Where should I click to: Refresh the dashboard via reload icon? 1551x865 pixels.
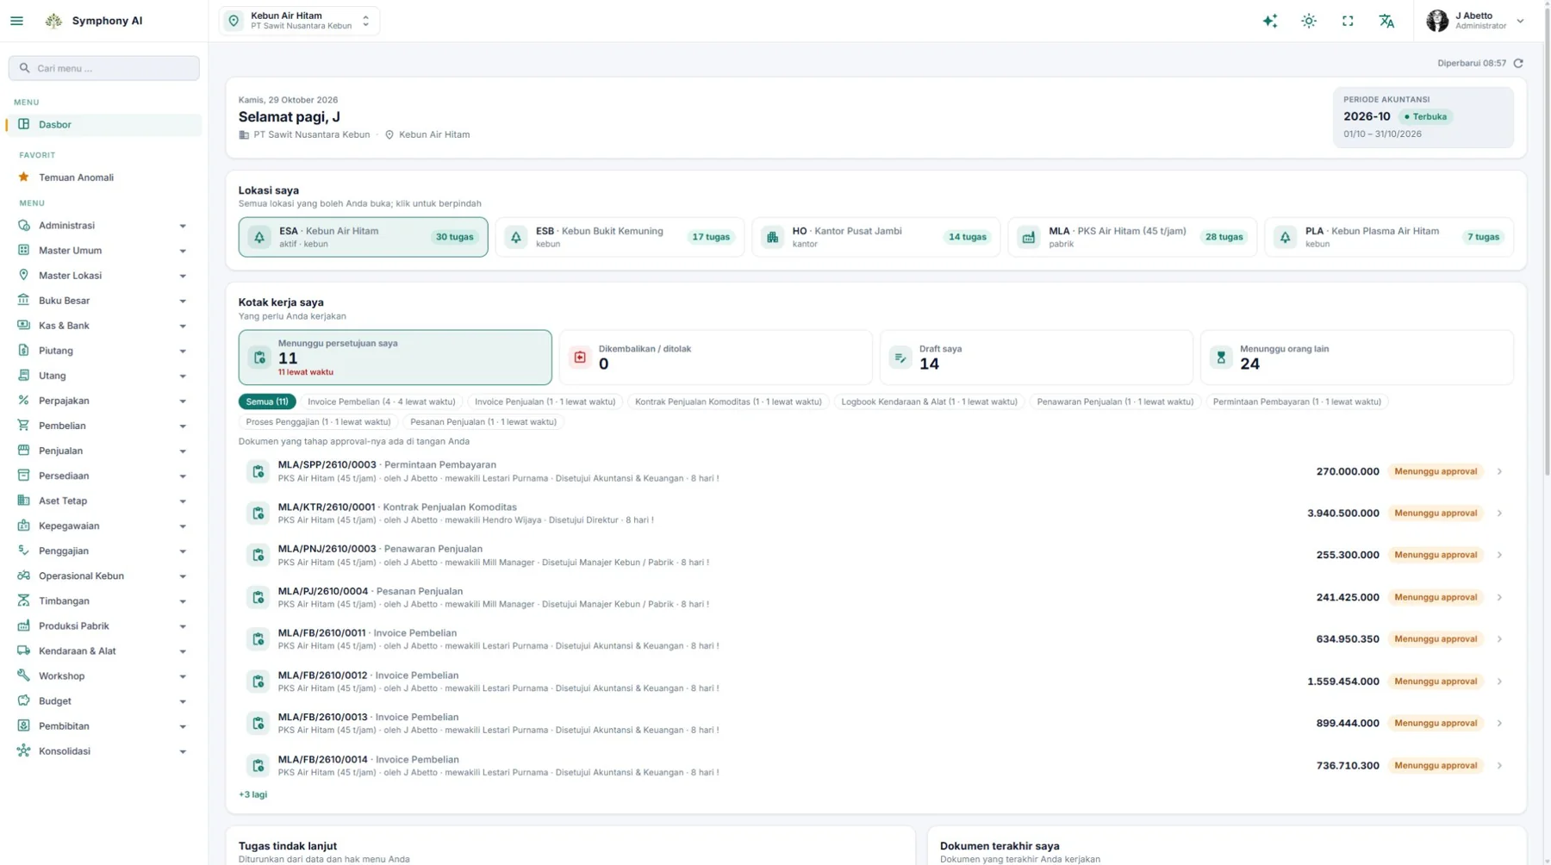tap(1518, 63)
